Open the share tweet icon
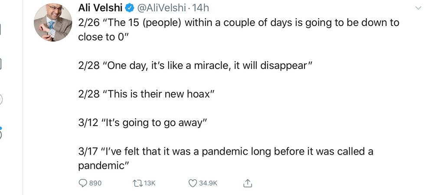Image resolution: width=425 pixels, height=195 pixels. click(248, 183)
